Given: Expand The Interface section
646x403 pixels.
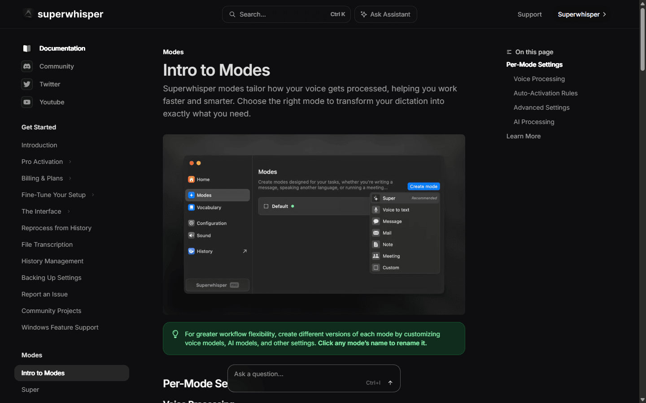Looking at the screenshot, I should 69,211.
